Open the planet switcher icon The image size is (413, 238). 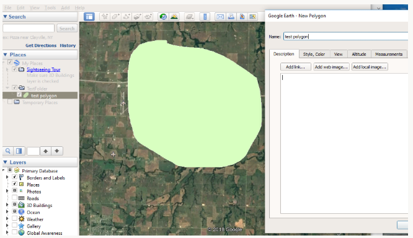point(190,17)
